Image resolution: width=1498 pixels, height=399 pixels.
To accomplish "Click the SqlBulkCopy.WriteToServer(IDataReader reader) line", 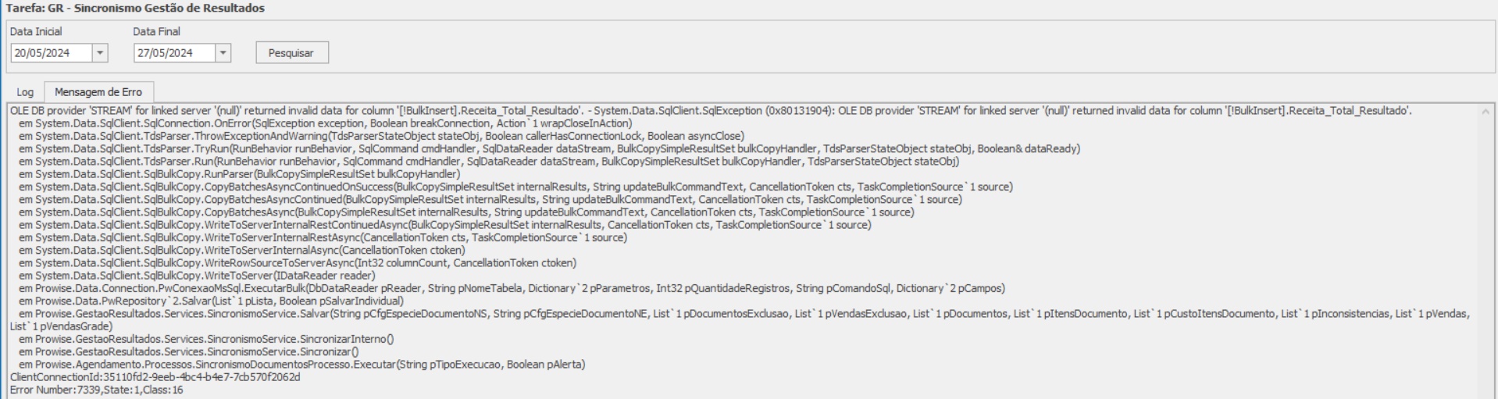I will (x=197, y=276).
